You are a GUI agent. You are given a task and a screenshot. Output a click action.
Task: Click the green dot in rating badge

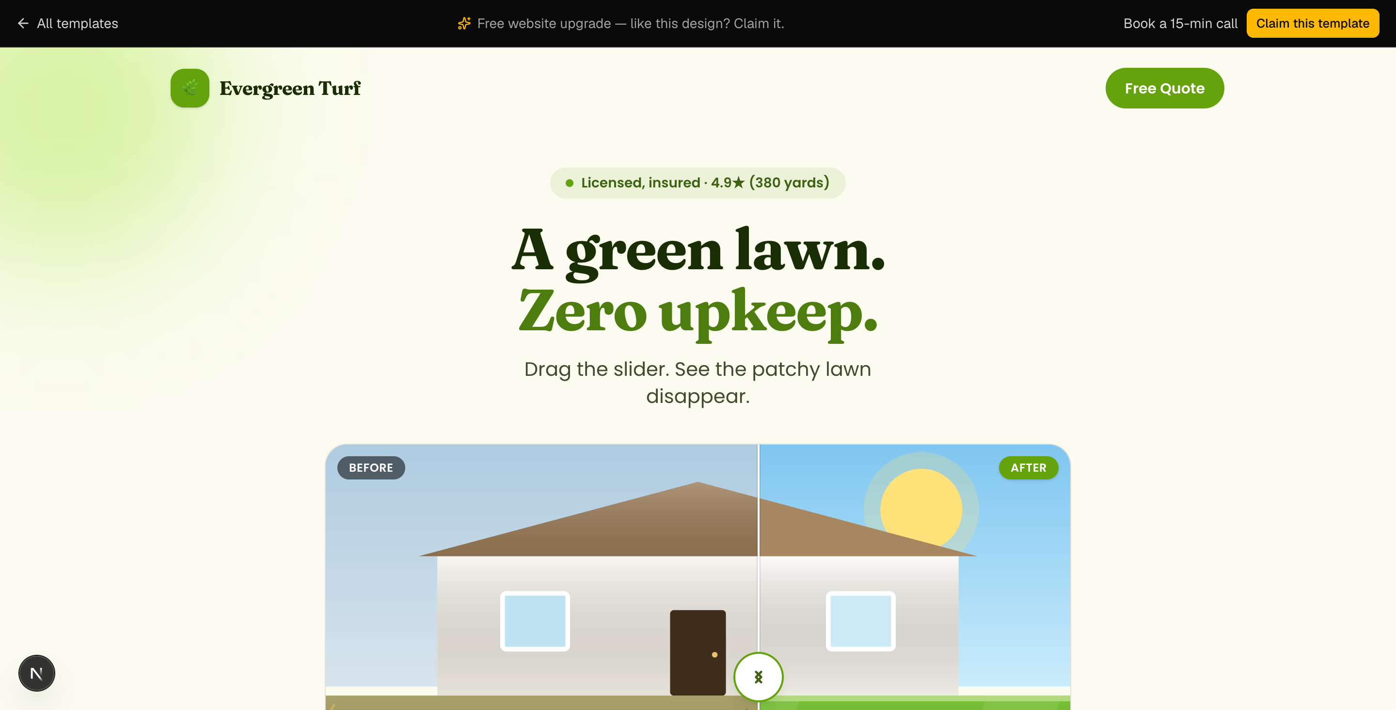[570, 183]
